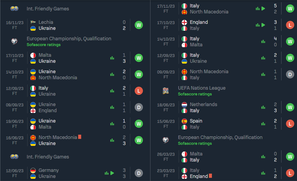
Task: Click the UEFA Nations League logo icon
Action: click(x=166, y=91)
